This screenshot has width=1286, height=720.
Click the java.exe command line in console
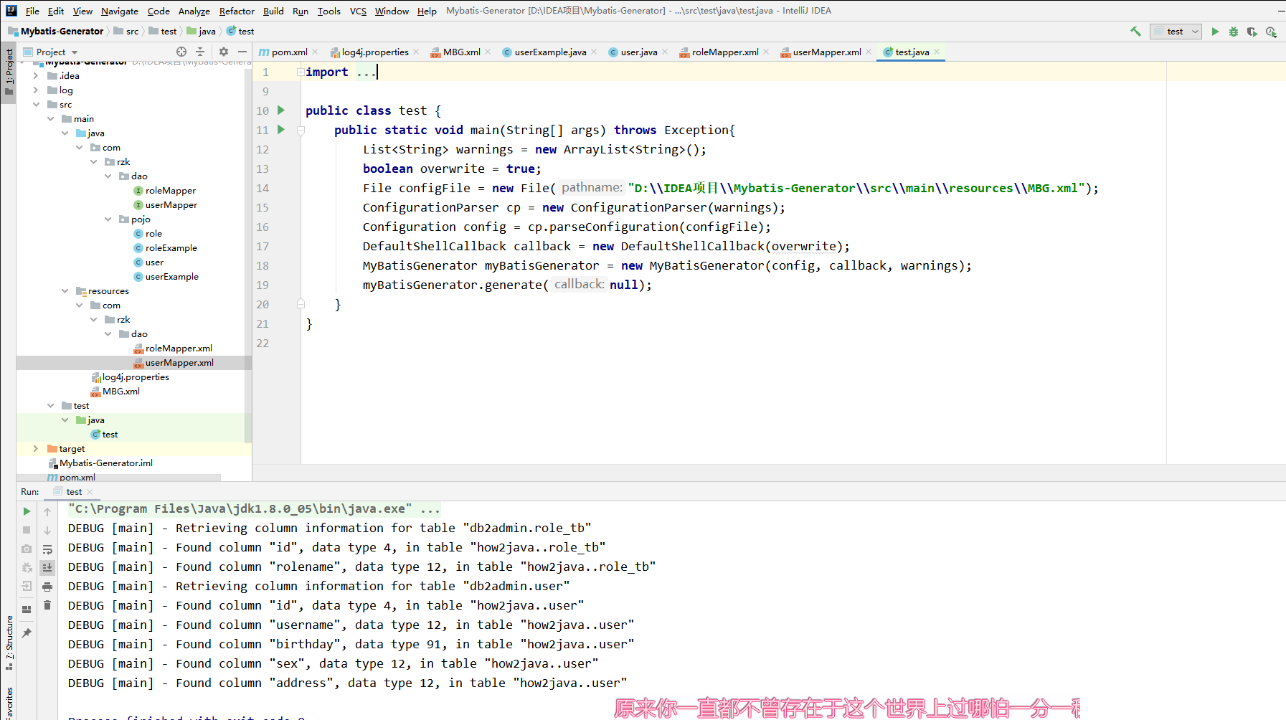(x=254, y=508)
